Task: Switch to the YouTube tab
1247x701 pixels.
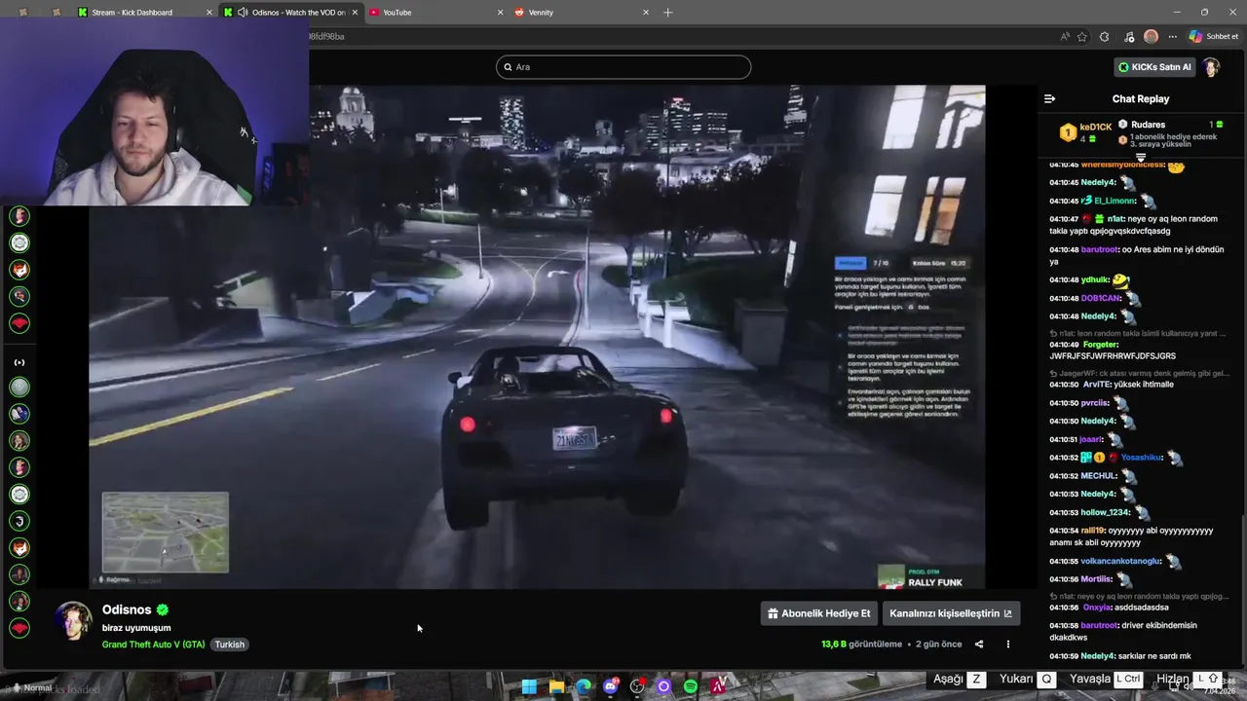Action: [x=435, y=13]
